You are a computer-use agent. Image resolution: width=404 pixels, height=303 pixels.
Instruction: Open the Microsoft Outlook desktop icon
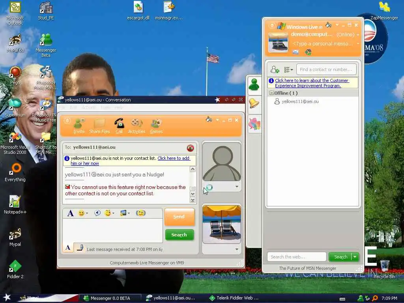(x=15, y=13)
